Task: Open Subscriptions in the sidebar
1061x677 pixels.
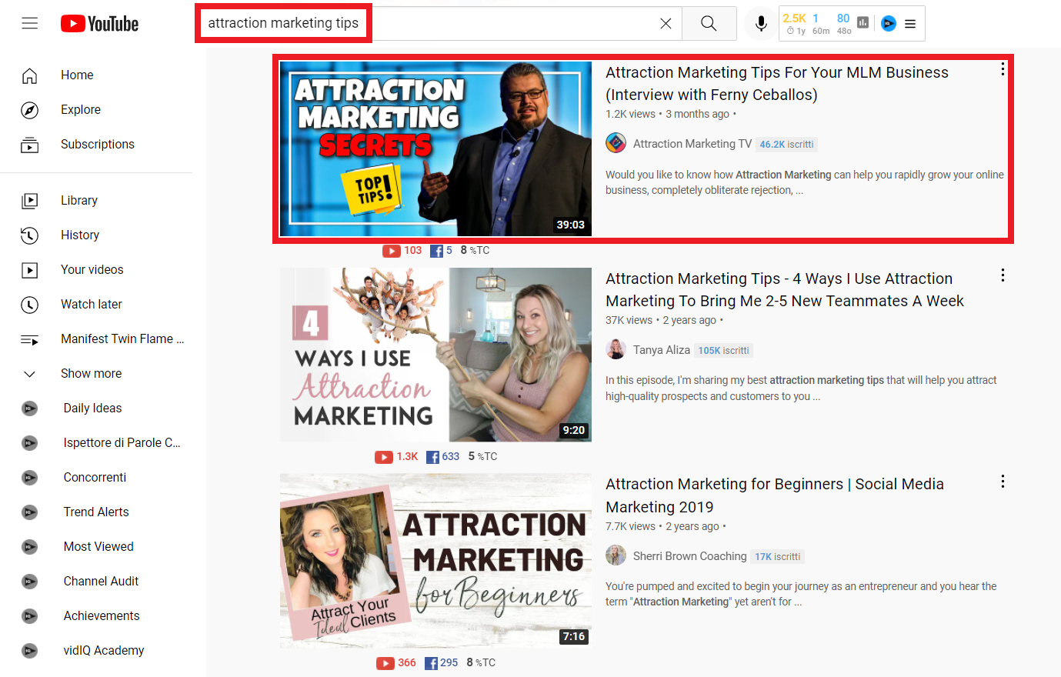Action: point(96,144)
